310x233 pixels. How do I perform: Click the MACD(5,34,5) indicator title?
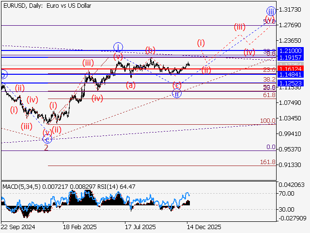click(x=19, y=186)
